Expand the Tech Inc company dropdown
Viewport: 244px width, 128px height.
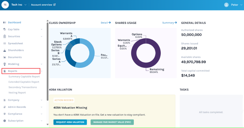pyautogui.click(x=25, y=5)
